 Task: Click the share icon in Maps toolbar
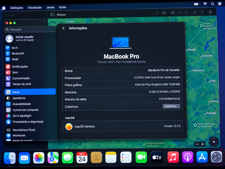pyautogui.click(x=202, y=12)
